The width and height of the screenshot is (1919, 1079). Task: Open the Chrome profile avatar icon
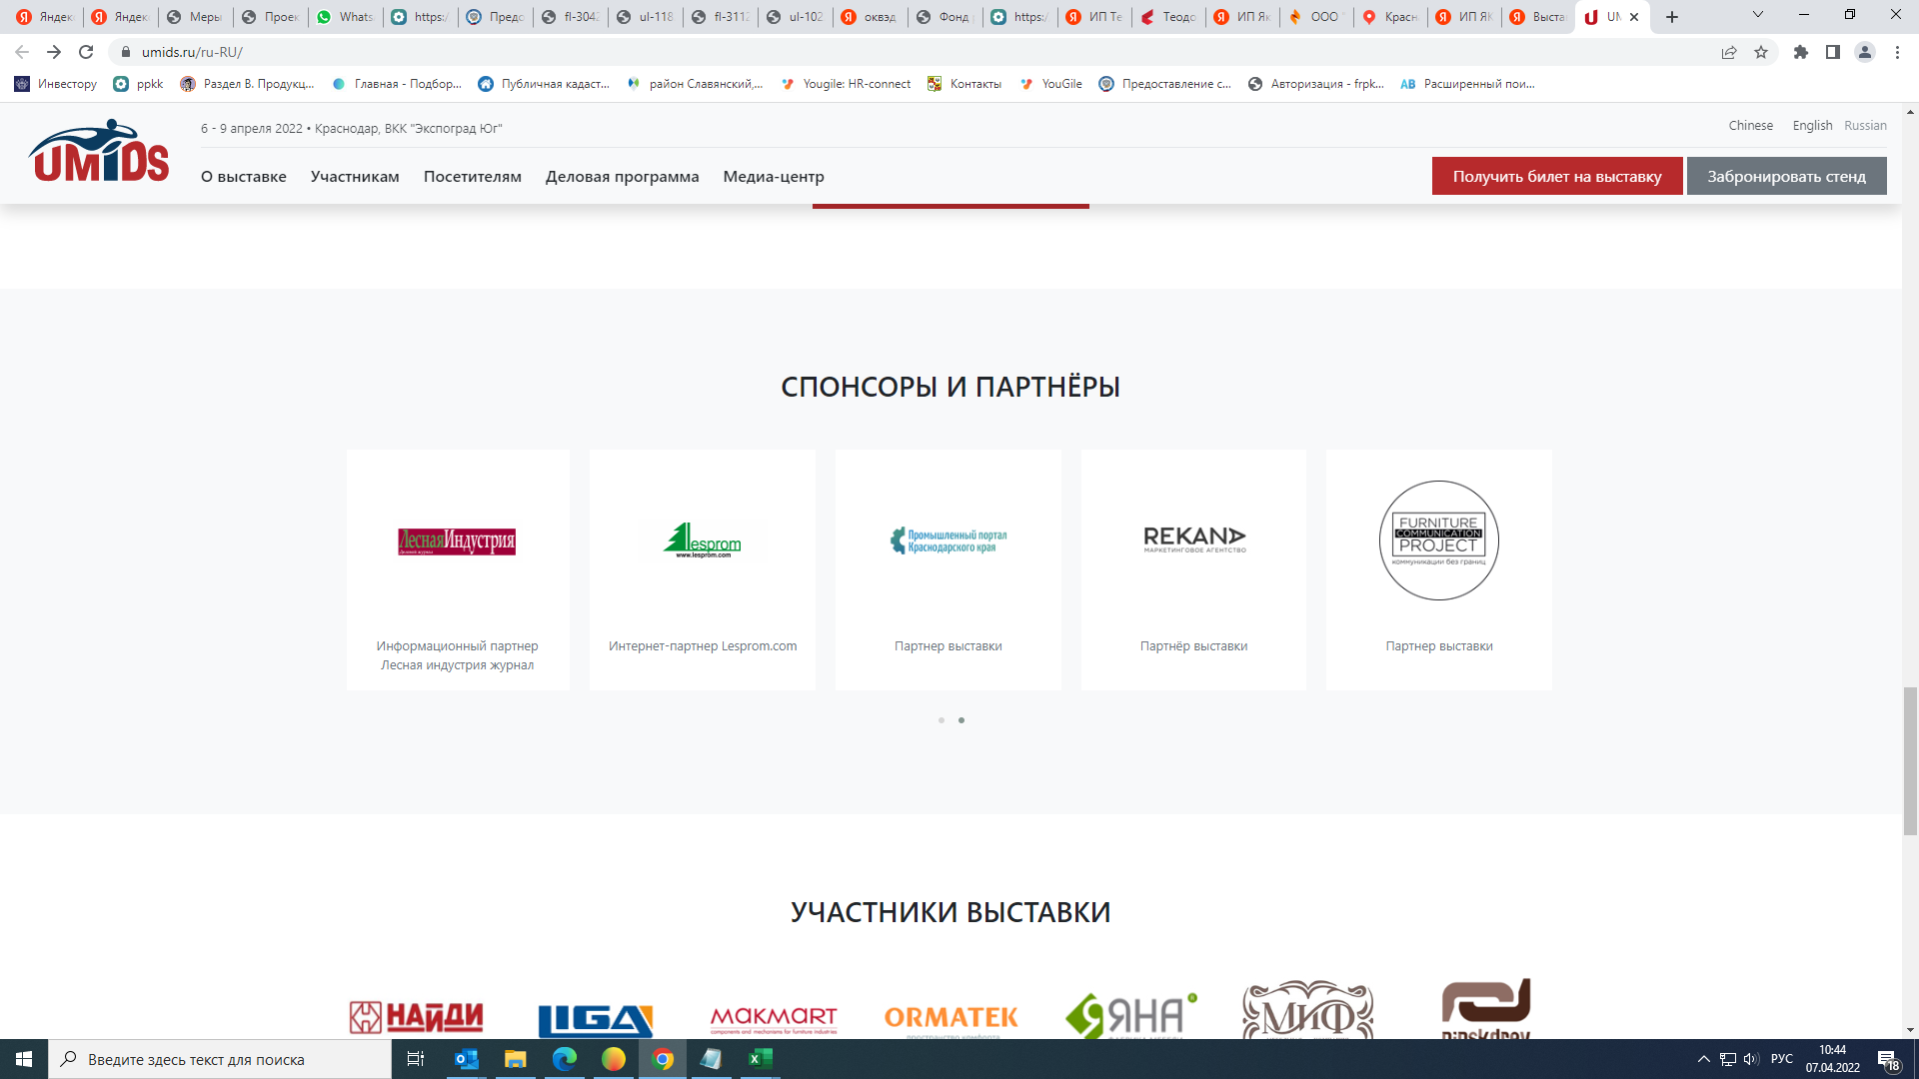point(1865,52)
